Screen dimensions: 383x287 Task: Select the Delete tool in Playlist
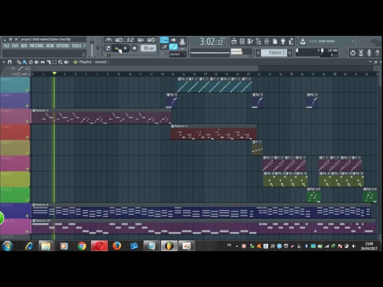pos(31,62)
